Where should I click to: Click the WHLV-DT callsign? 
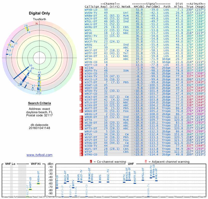point(91,24)
